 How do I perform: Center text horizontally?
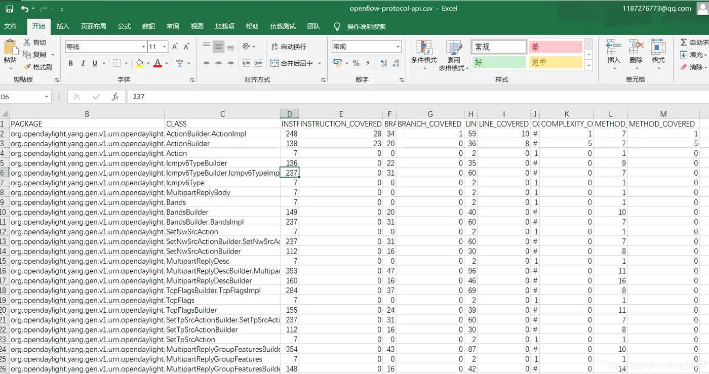pos(218,63)
